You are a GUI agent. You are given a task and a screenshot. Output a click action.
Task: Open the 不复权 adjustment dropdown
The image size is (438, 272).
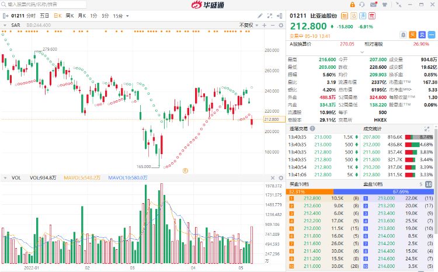(x=249, y=25)
